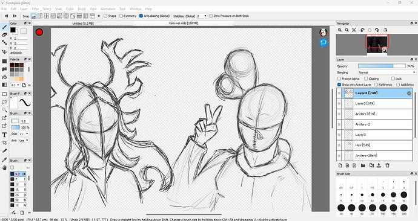Fit the canvas to the window in Navigator
The image size is (418, 221).
(x=354, y=30)
